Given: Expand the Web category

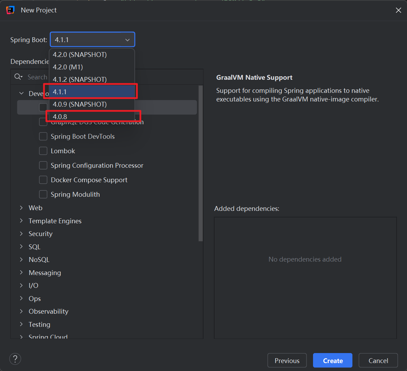Looking at the screenshot, I should tap(21, 208).
